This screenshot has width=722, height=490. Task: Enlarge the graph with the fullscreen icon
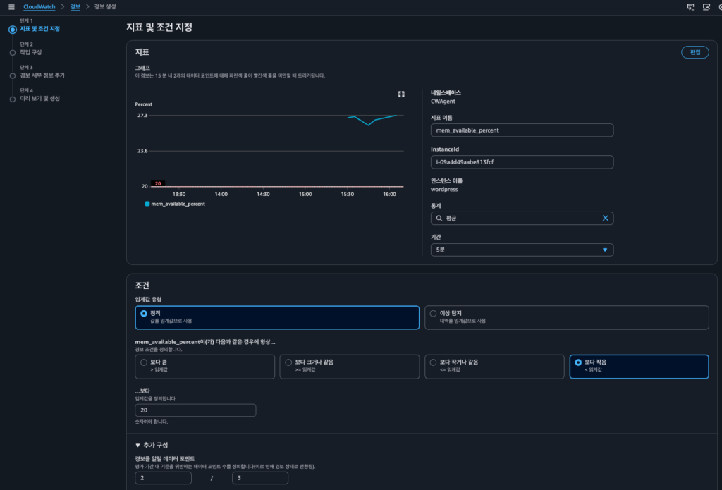coord(401,94)
